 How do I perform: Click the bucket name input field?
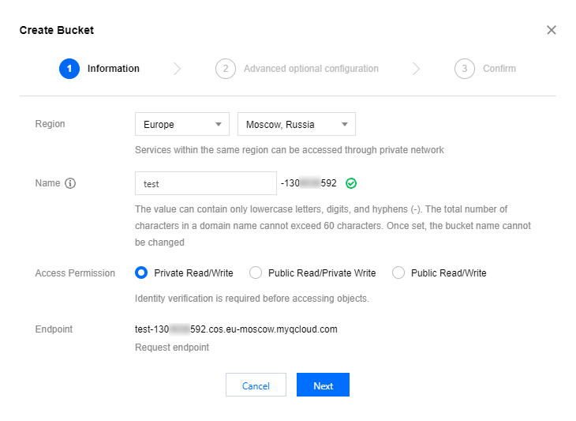pyautogui.click(x=205, y=183)
